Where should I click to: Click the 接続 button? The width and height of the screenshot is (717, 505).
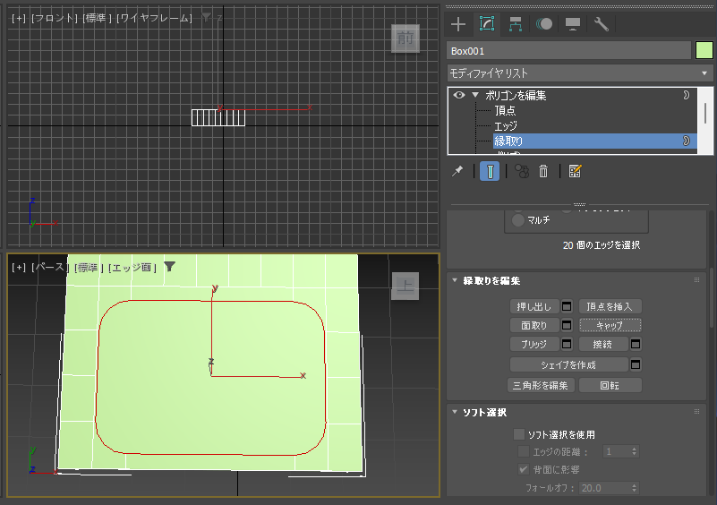pyautogui.click(x=603, y=344)
